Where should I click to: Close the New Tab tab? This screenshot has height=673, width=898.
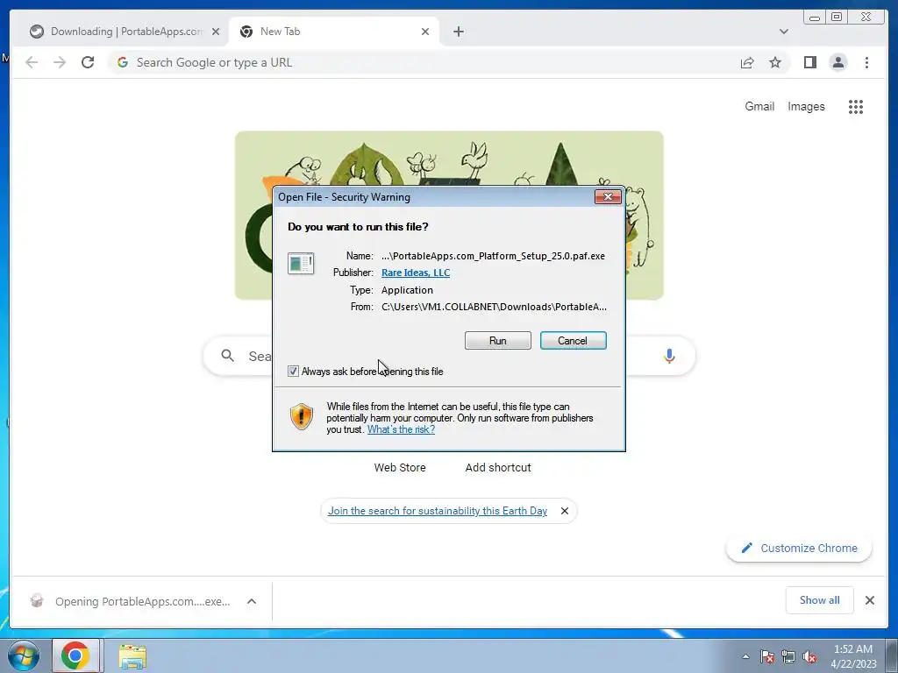tap(425, 32)
